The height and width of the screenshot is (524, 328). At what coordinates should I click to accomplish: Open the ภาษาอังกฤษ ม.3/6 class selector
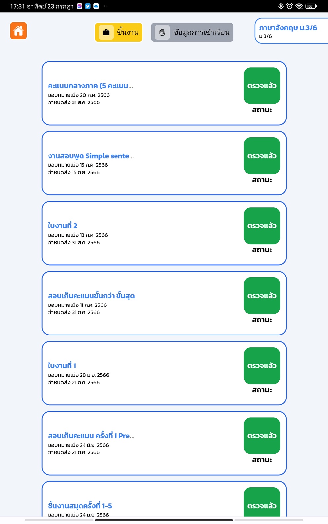point(291,31)
